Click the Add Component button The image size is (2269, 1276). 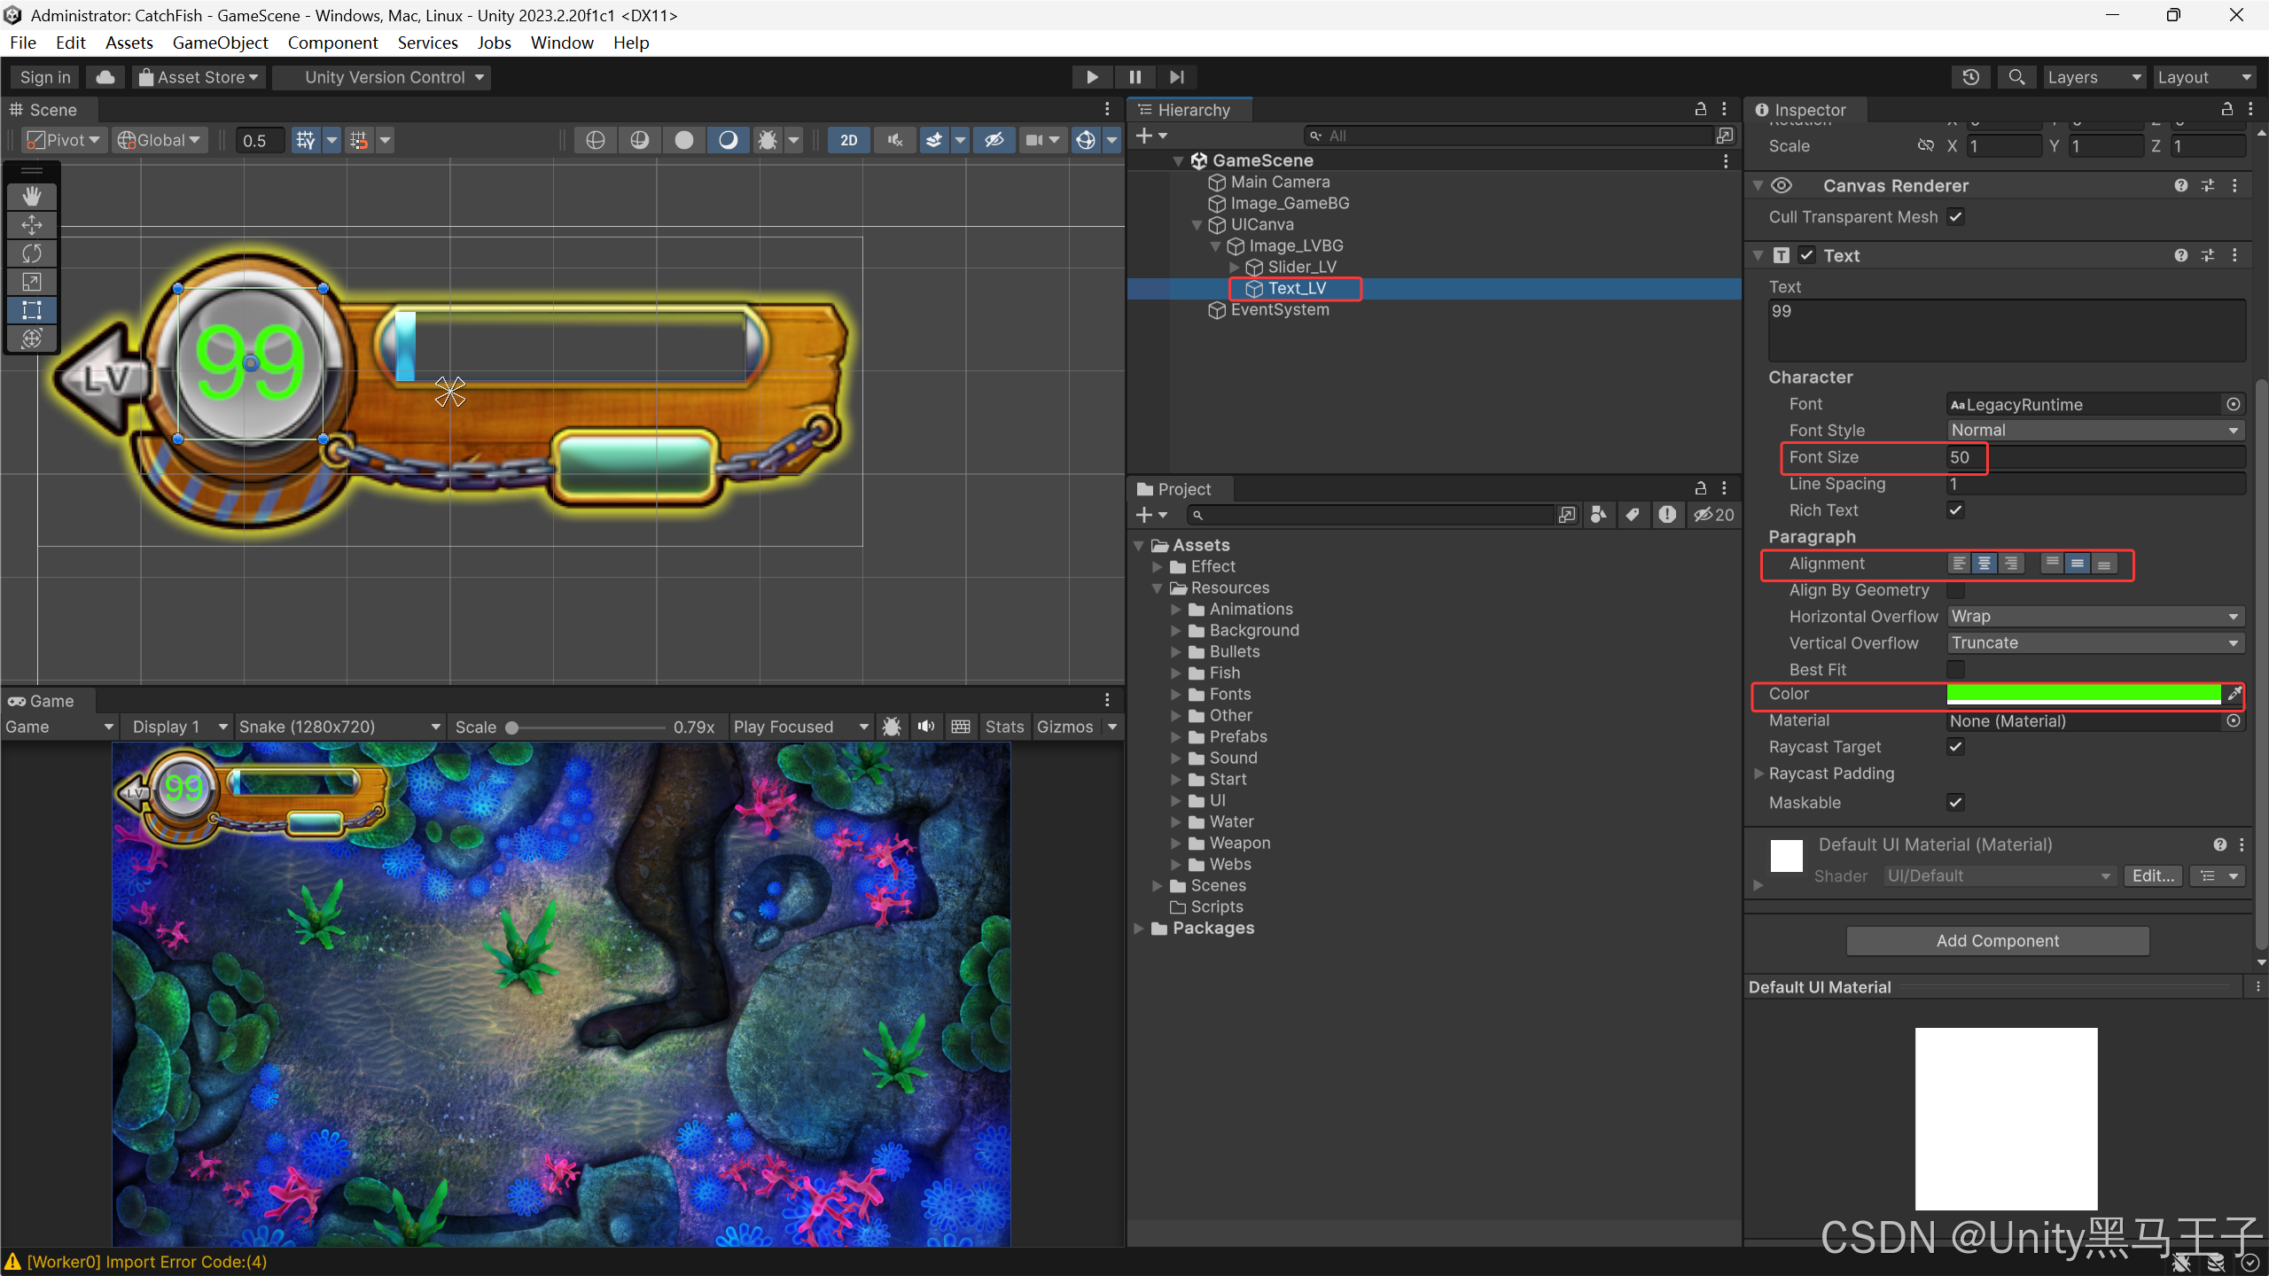point(1997,941)
